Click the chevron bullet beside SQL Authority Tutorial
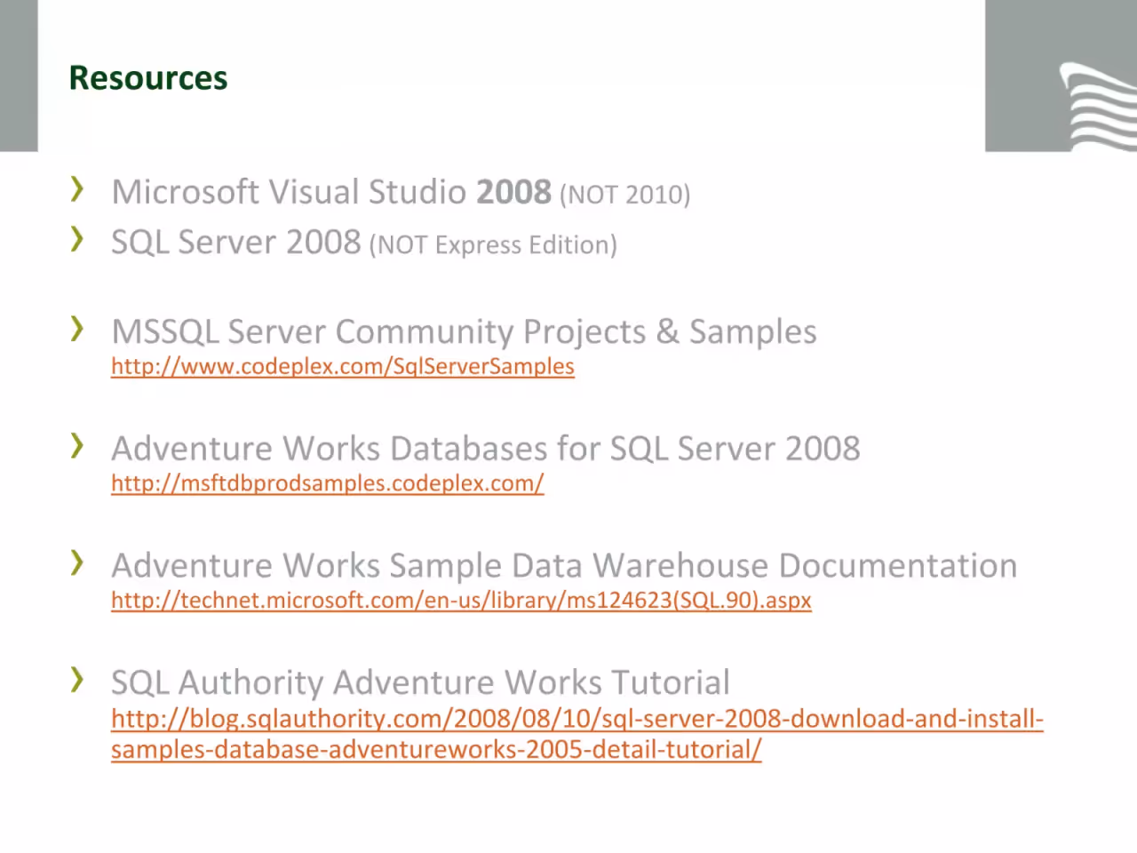Image resolution: width=1137 pixels, height=853 pixels. pos(77,680)
